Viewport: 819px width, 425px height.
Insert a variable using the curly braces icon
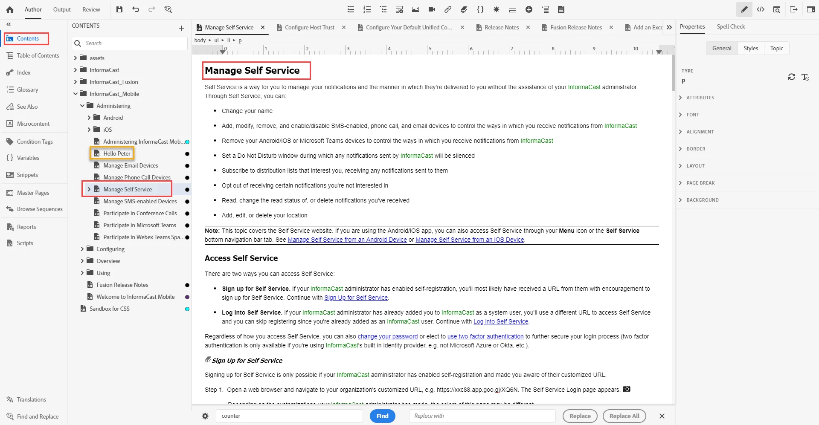tap(480, 9)
